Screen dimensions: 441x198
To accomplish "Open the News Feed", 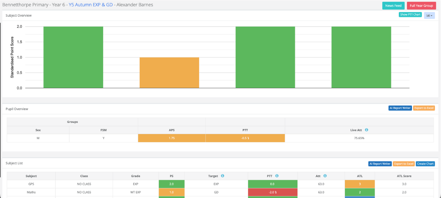I will click(393, 6).
